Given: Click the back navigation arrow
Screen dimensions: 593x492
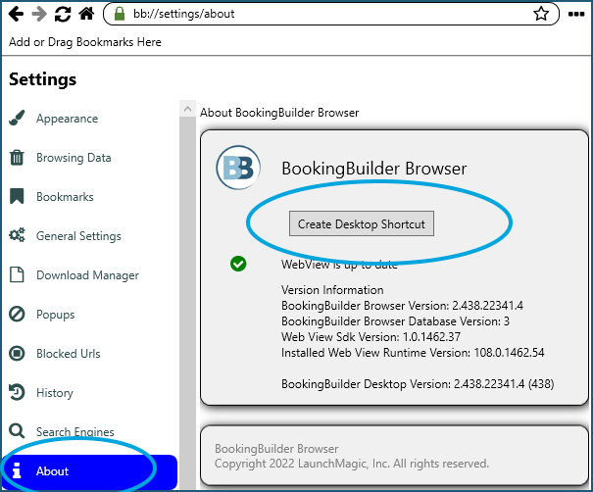Looking at the screenshot, I should 16,15.
